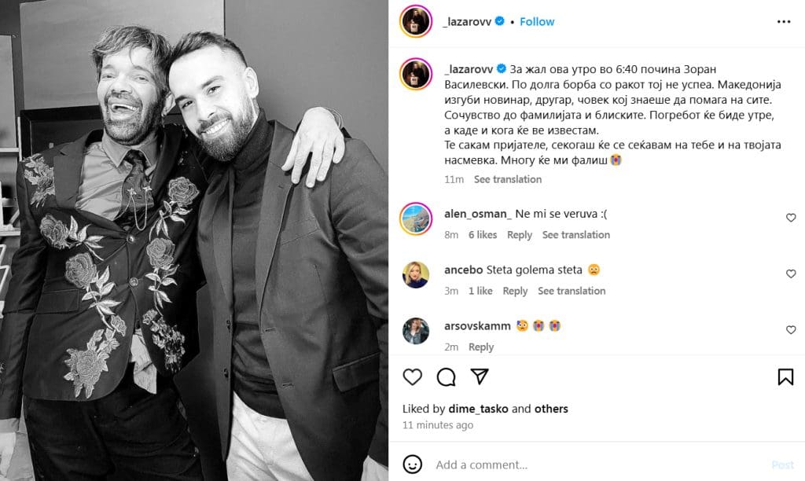Screen dimensions: 805x481
Task: Open dime_tasko profile from likes
Action: click(x=478, y=409)
